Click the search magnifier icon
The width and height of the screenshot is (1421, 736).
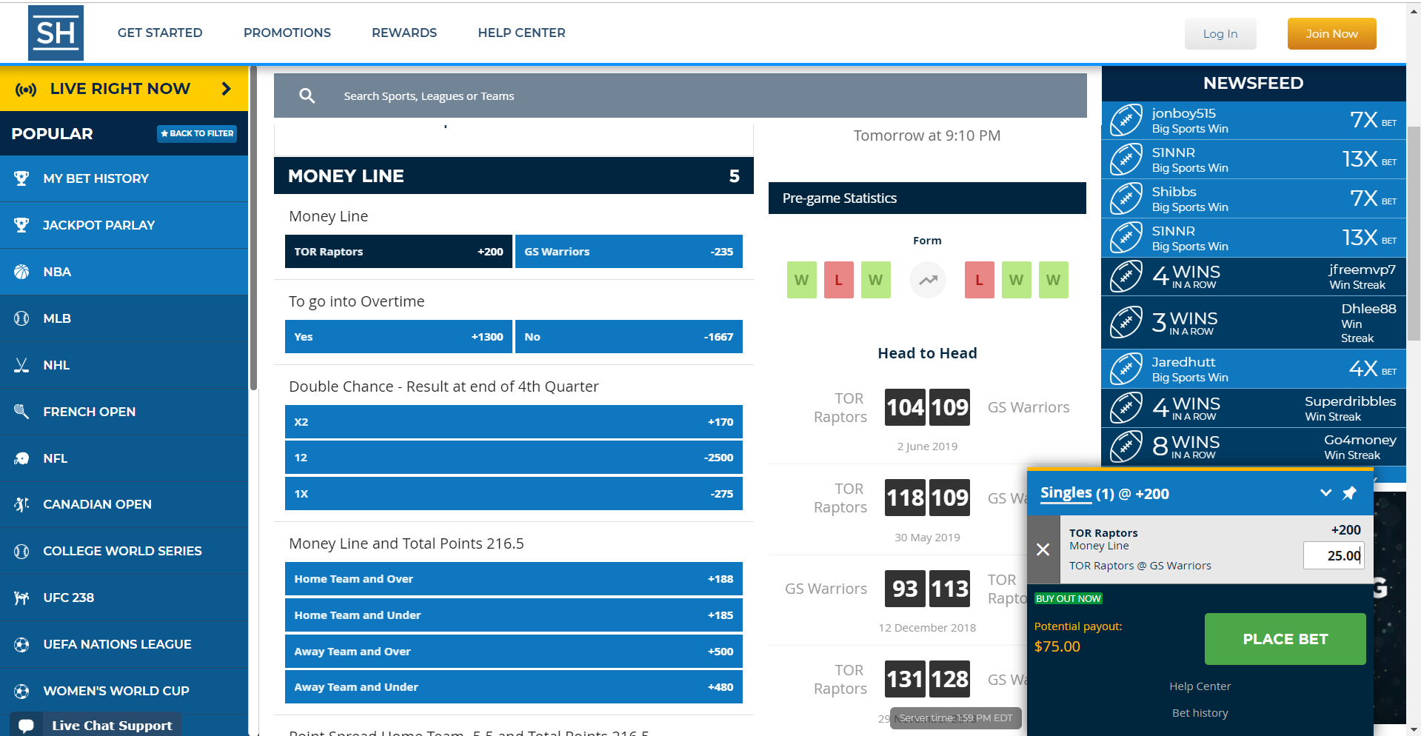307,96
